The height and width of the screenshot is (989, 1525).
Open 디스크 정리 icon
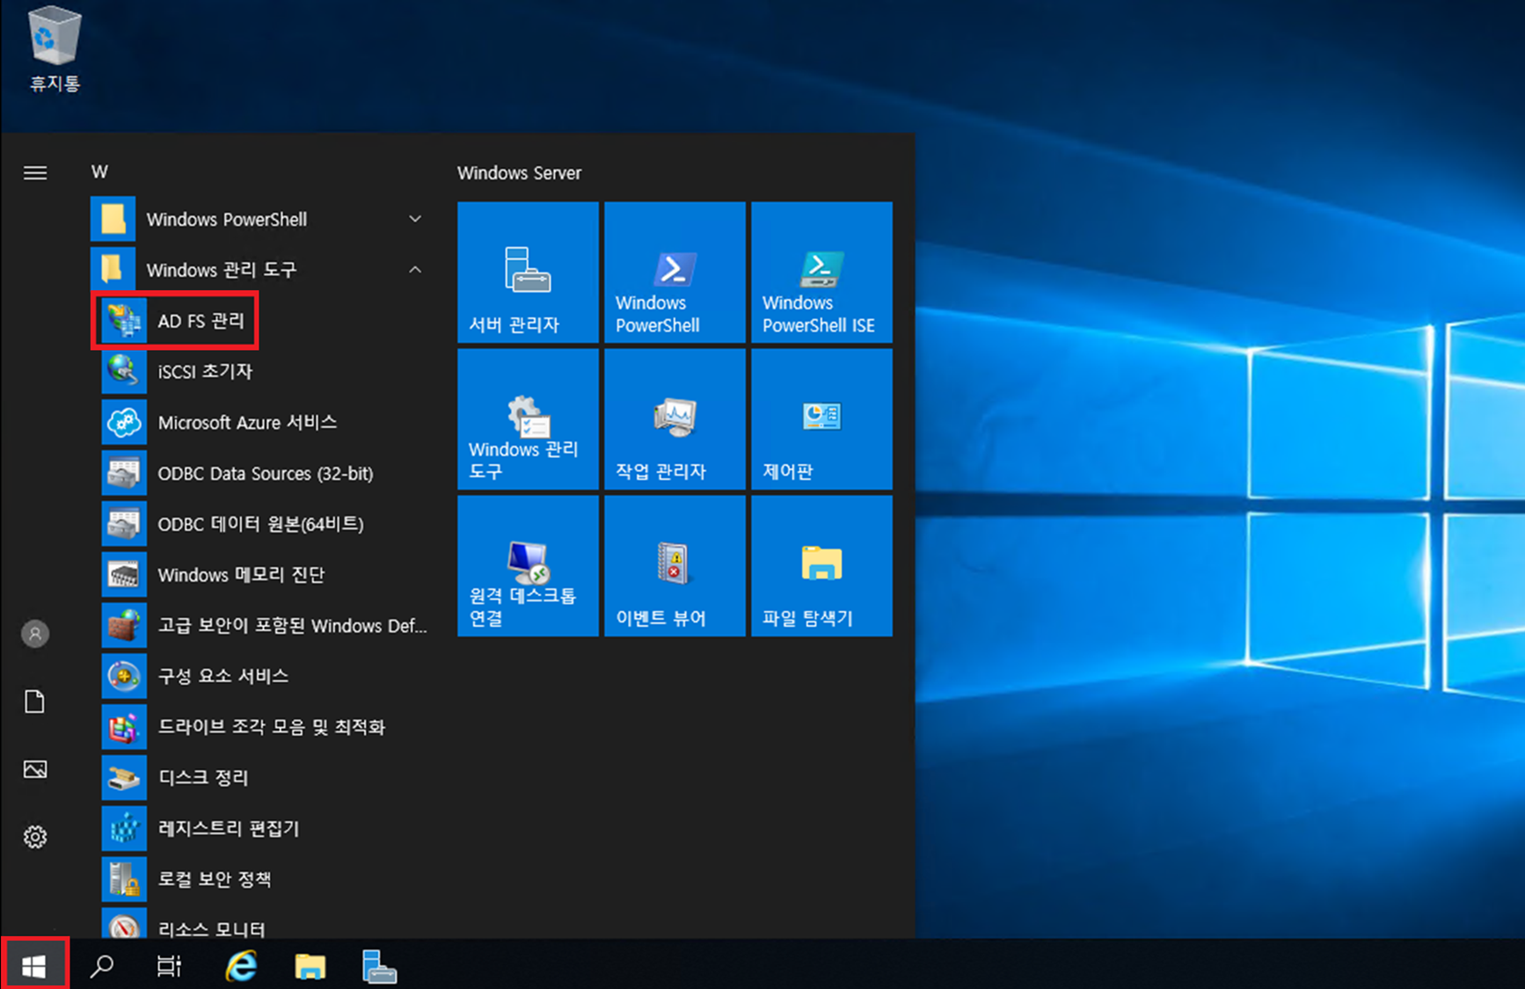(x=124, y=777)
